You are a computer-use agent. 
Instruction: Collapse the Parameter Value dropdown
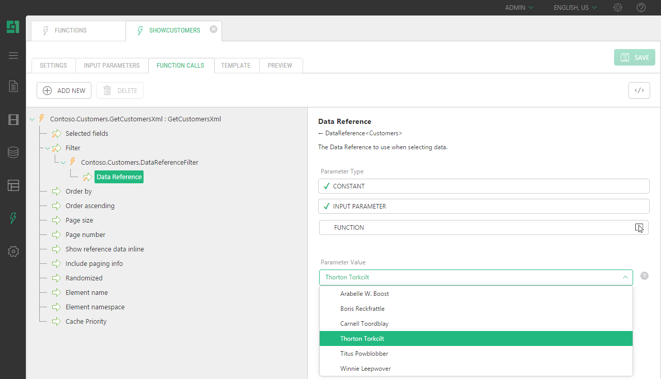[625, 277]
